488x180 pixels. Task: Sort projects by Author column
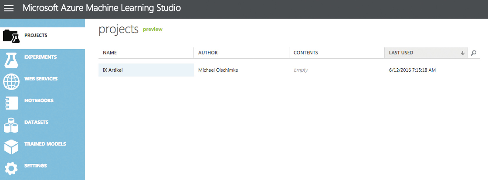pos(208,53)
